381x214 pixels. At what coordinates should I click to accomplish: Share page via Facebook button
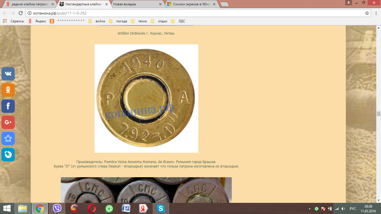pyautogui.click(x=8, y=106)
